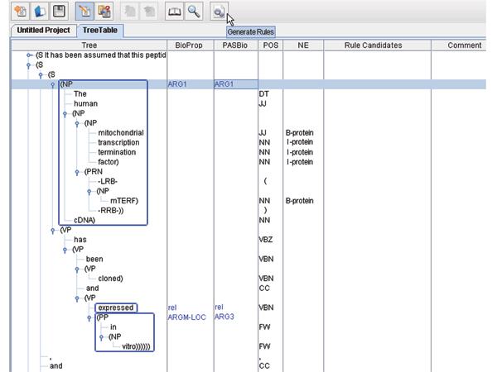This screenshot has width=497, height=372.
Task: Click the Open Project book icon
Action: tap(40, 11)
